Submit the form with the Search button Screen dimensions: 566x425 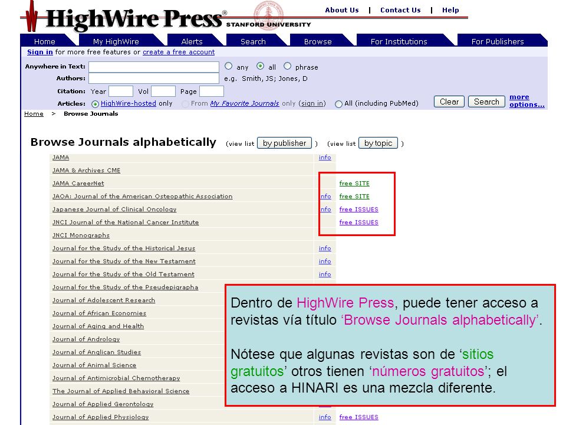tap(486, 102)
